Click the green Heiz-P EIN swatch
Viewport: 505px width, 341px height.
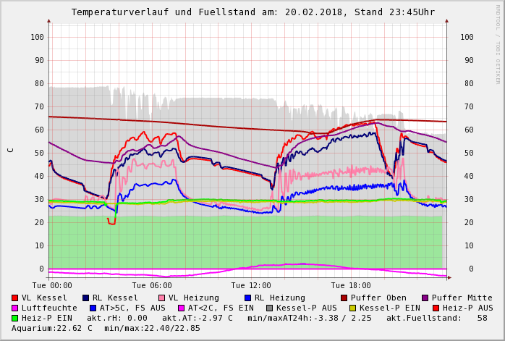pyautogui.click(x=15, y=318)
